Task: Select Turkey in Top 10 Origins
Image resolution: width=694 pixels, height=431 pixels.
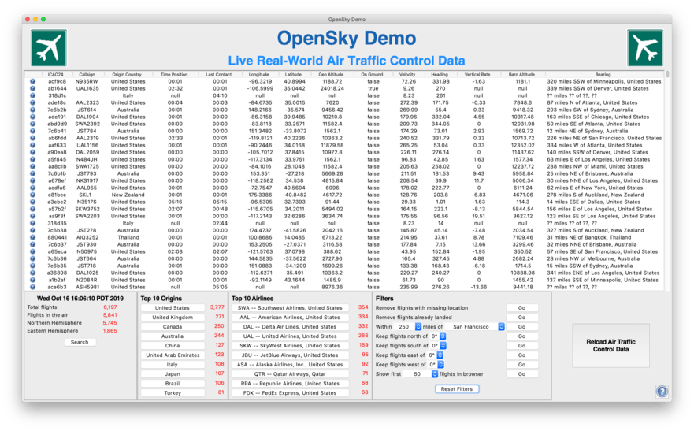Action: point(173,393)
